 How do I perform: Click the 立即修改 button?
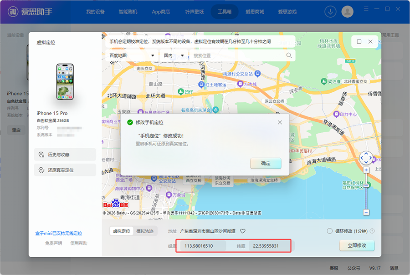pyautogui.click(x=357, y=245)
